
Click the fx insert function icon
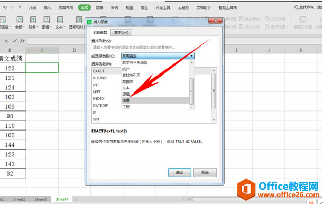point(22,41)
